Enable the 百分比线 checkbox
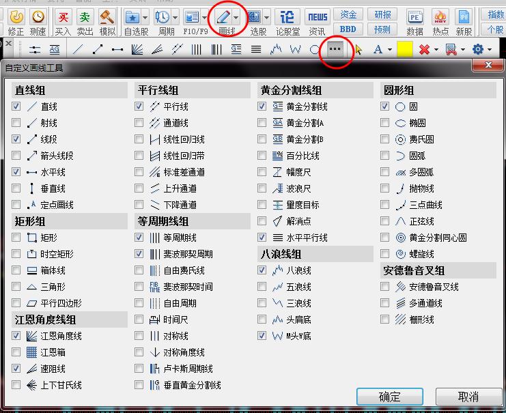Image resolution: width=506 pixels, height=413 pixels. (262, 156)
